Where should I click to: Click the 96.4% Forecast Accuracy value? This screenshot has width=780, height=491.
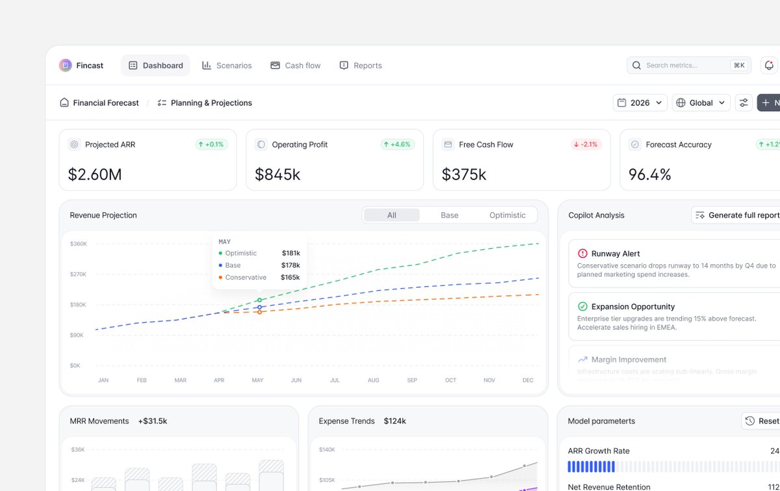[650, 174]
